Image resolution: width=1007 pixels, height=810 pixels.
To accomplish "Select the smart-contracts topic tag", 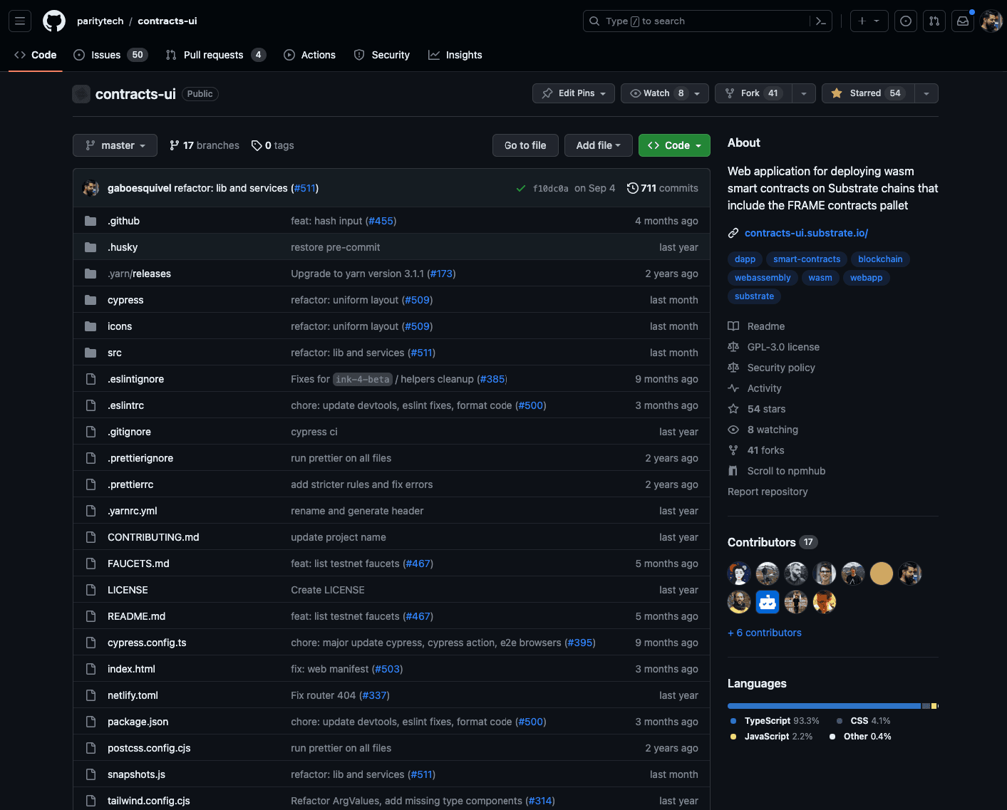I will (807, 259).
